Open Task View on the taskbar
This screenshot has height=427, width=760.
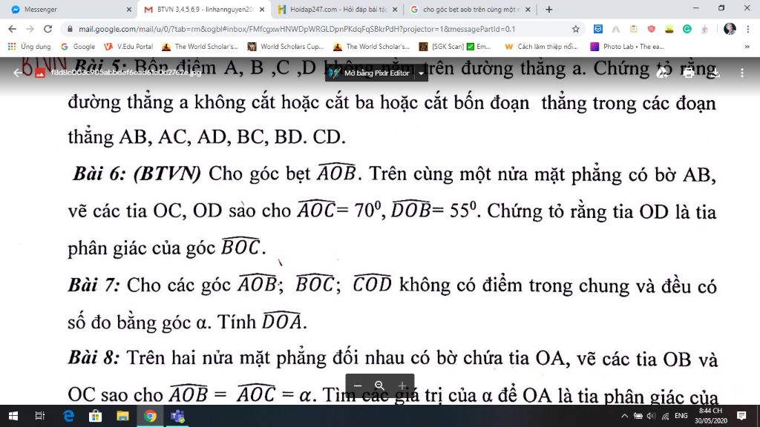point(40,416)
